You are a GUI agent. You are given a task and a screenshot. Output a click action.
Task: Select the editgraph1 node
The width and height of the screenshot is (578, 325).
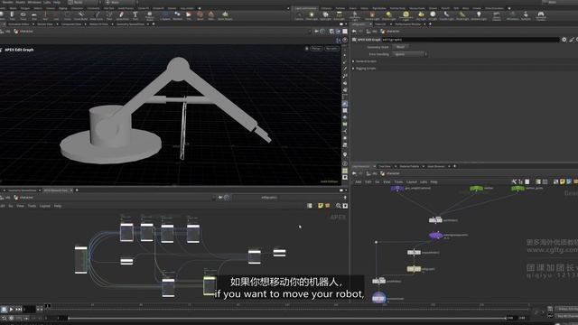click(414, 269)
